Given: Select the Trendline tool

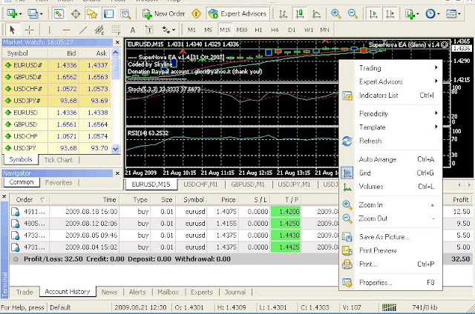Looking at the screenshot, I should pyautogui.click(x=83, y=30).
